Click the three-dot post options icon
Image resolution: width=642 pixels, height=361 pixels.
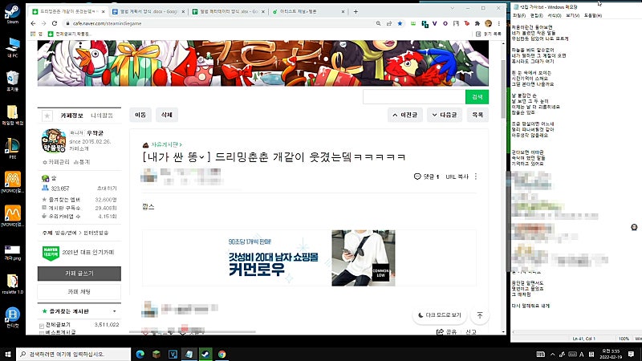(476, 176)
